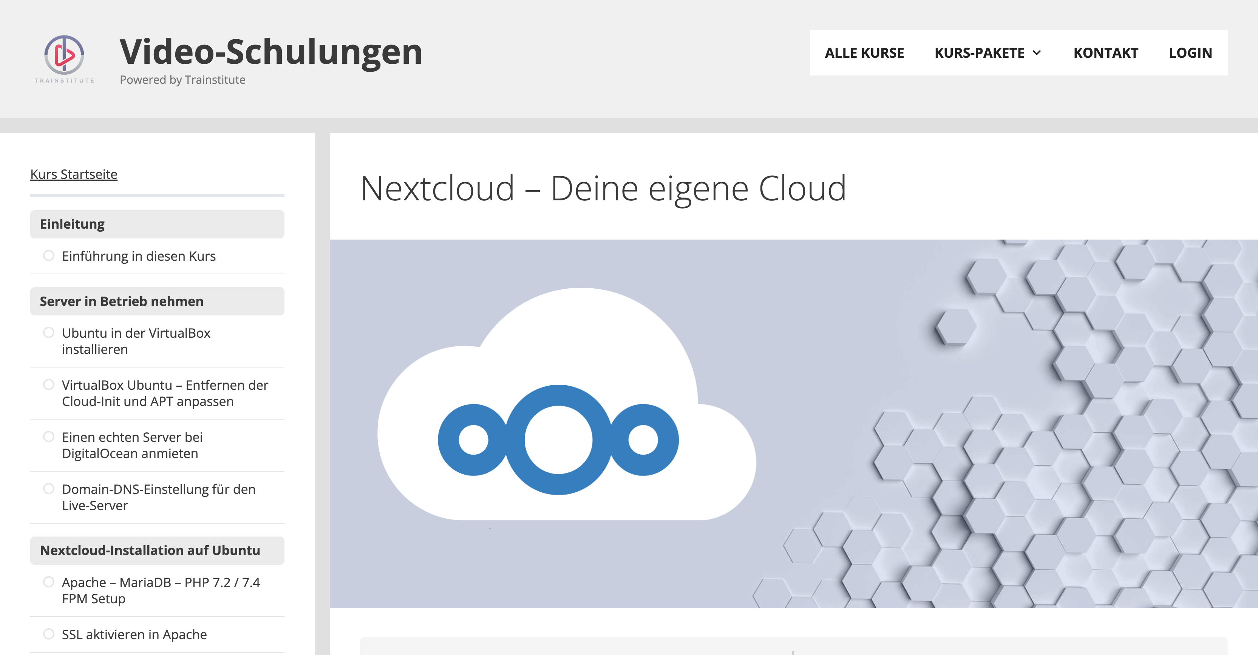Open the Video-Schulungen site title

[271, 51]
